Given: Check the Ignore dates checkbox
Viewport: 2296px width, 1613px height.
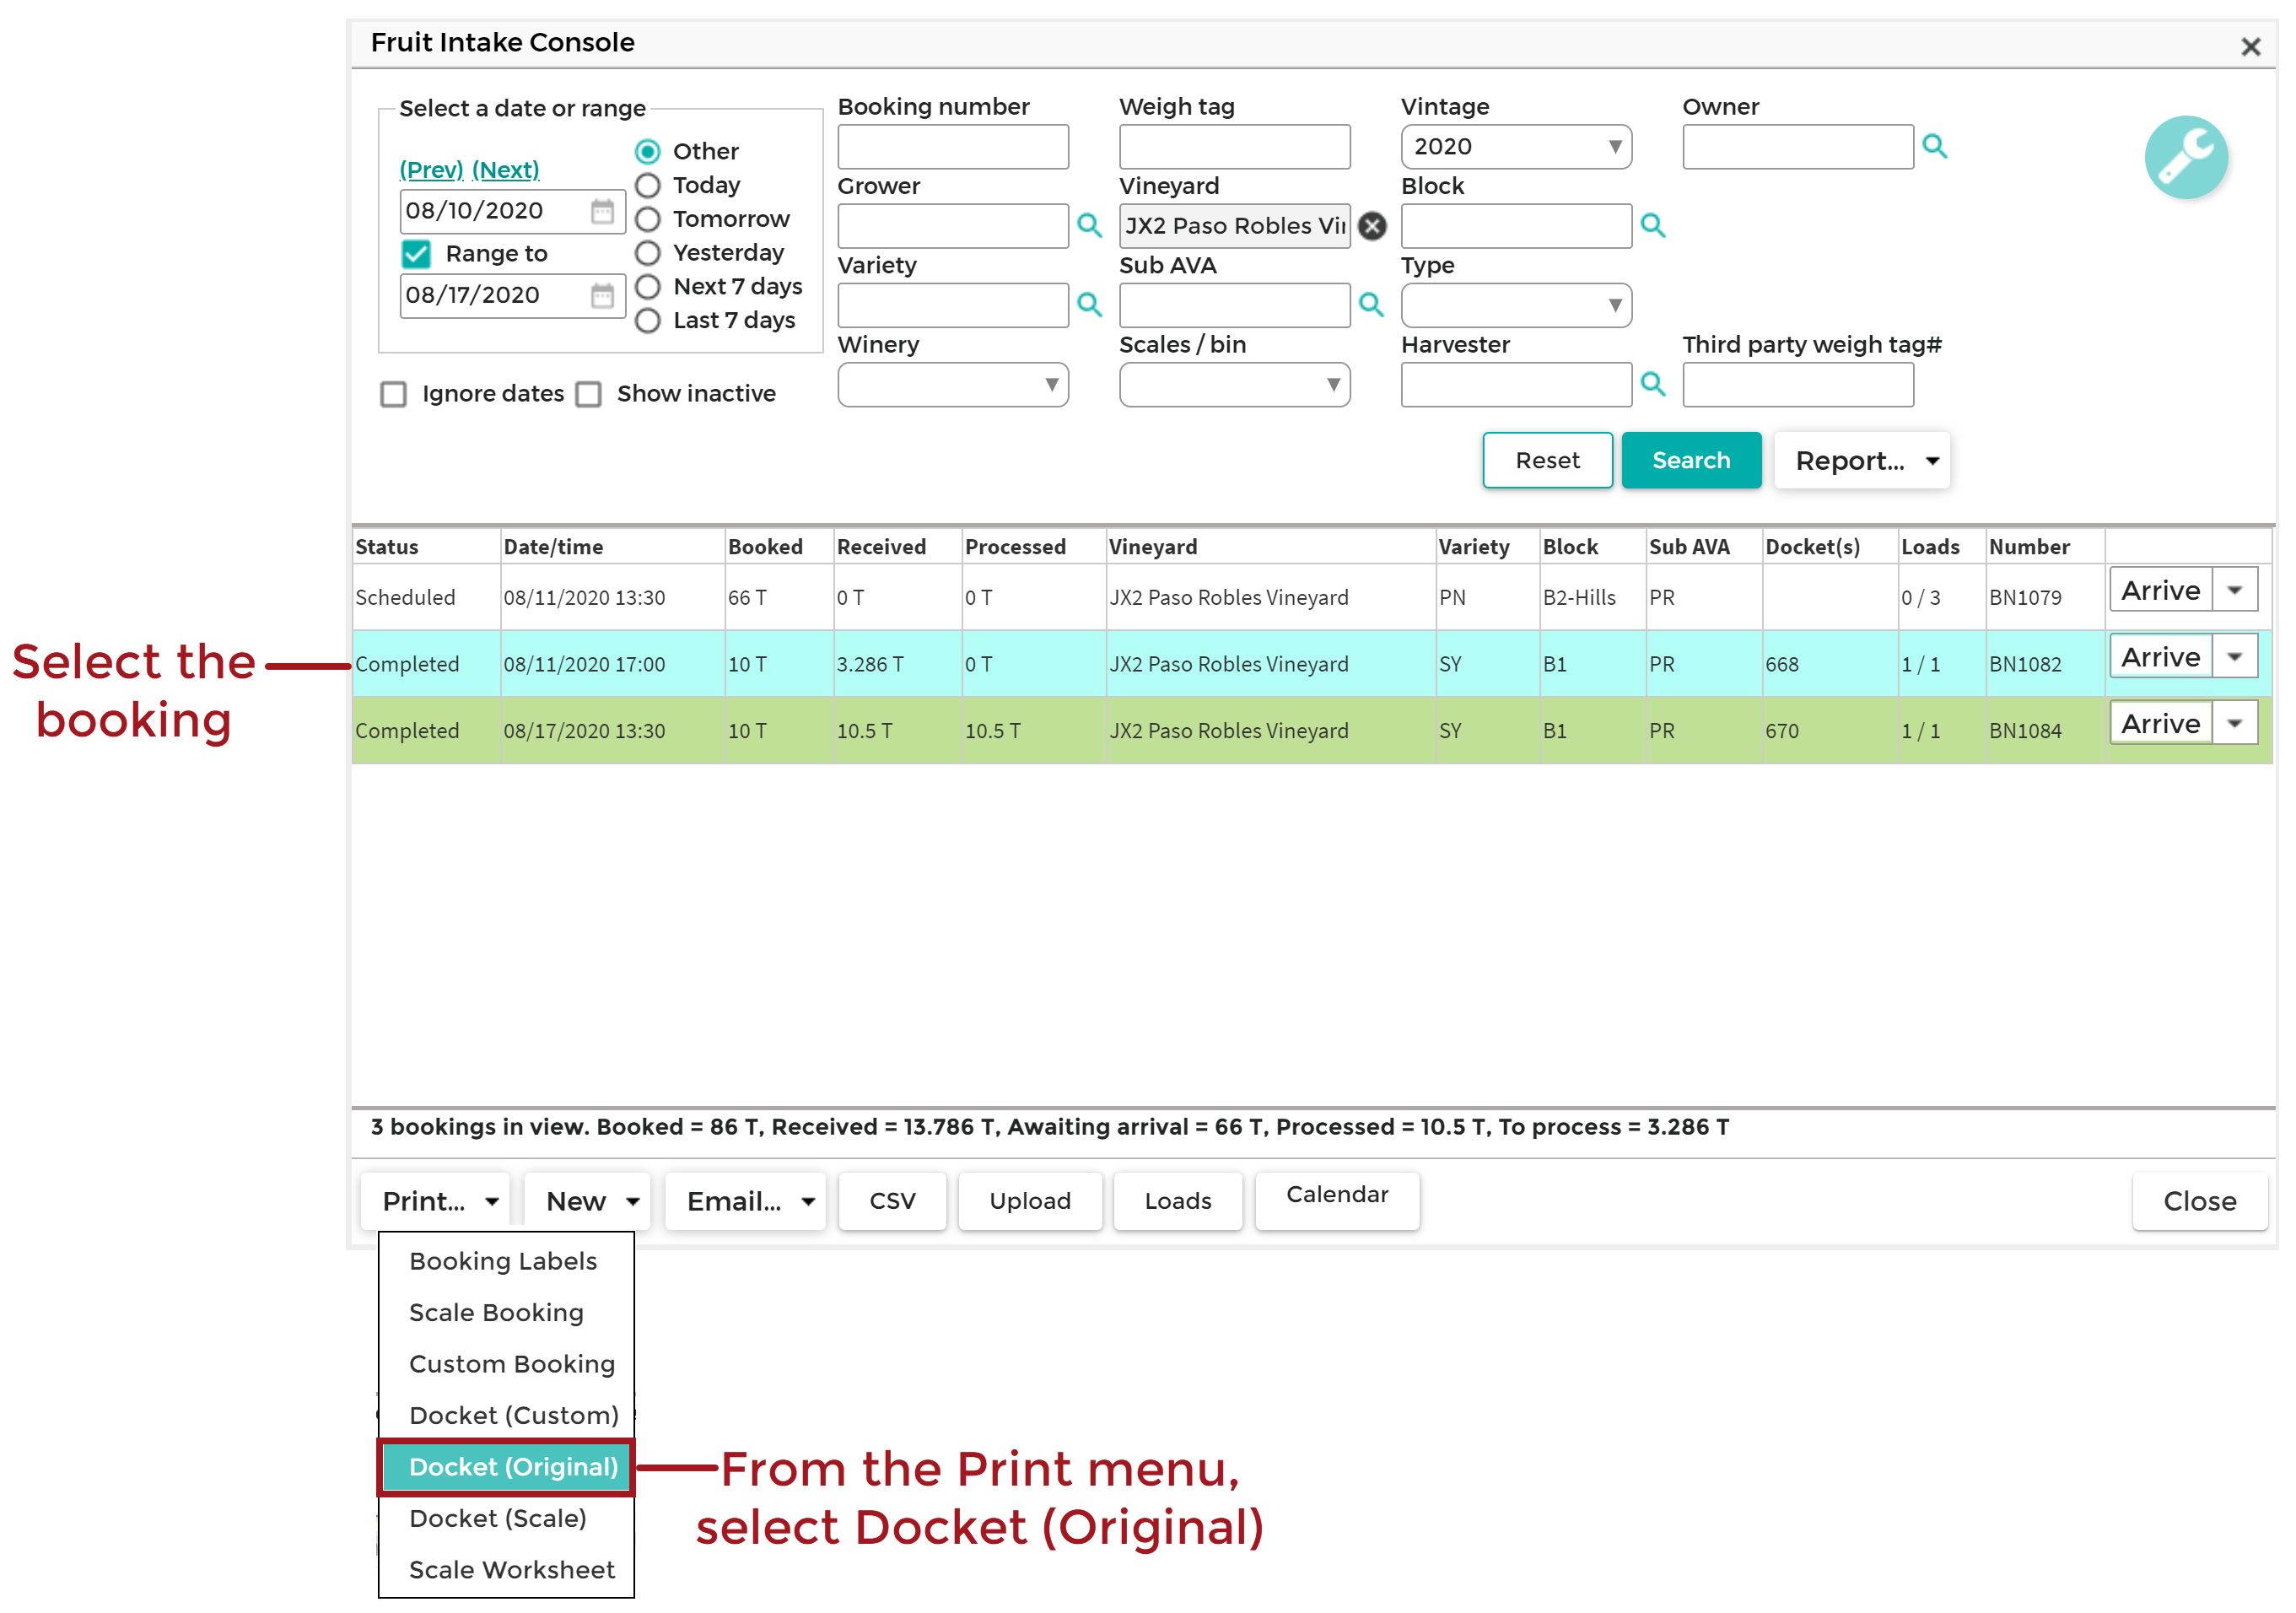Looking at the screenshot, I should [x=393, y=394].
